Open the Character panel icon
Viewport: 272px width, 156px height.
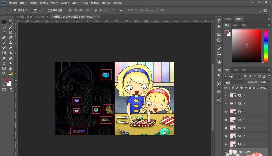click(x=219, y=70)
